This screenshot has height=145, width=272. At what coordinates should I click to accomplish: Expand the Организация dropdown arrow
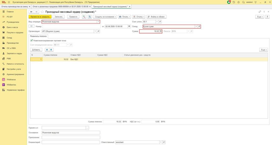95,31
